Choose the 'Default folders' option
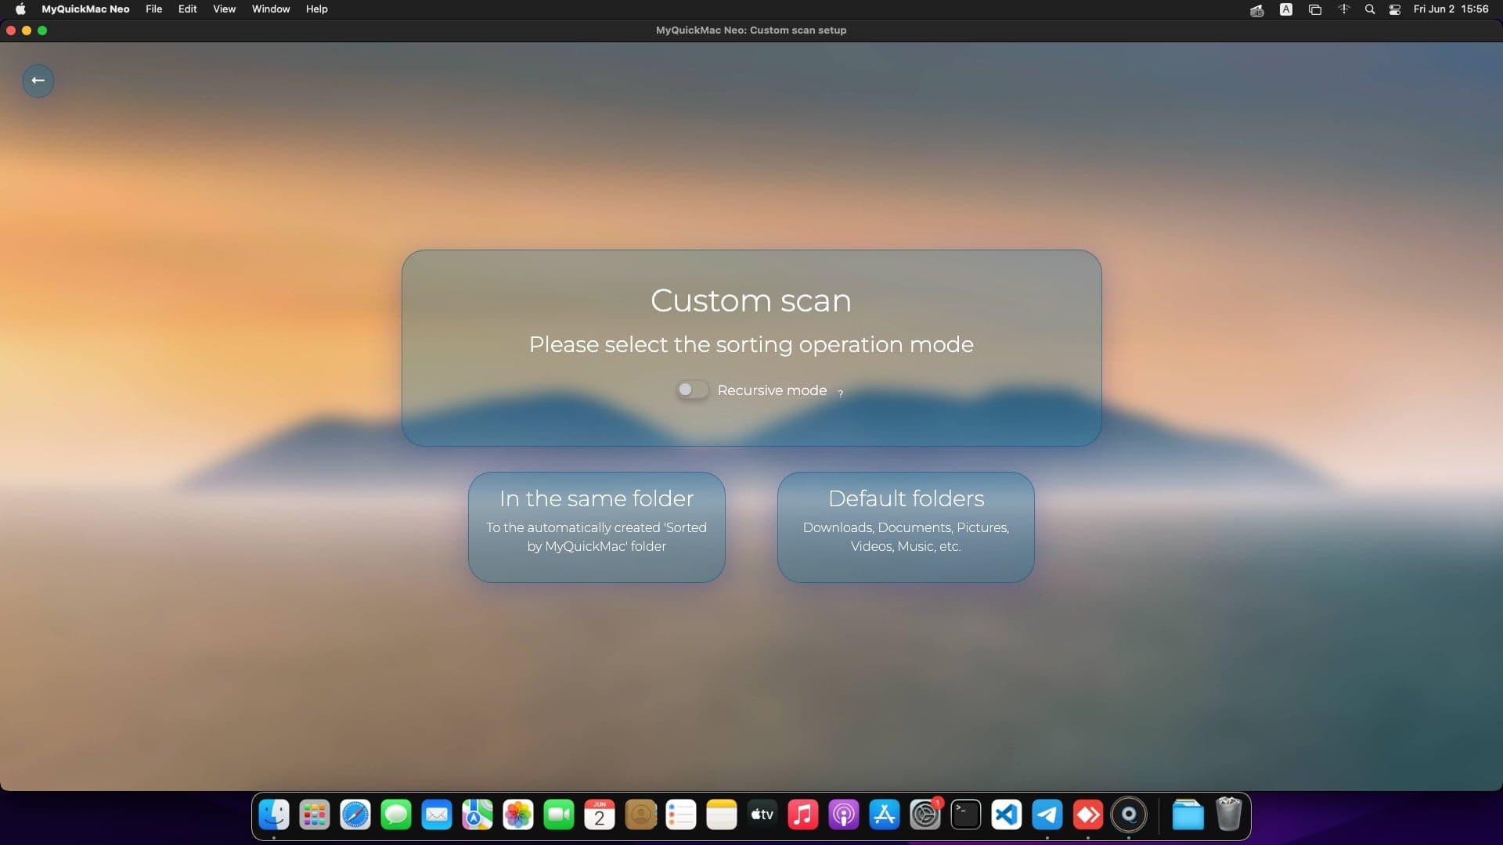The width and height of the screenshot is (1503, 845). pos(906,527)
